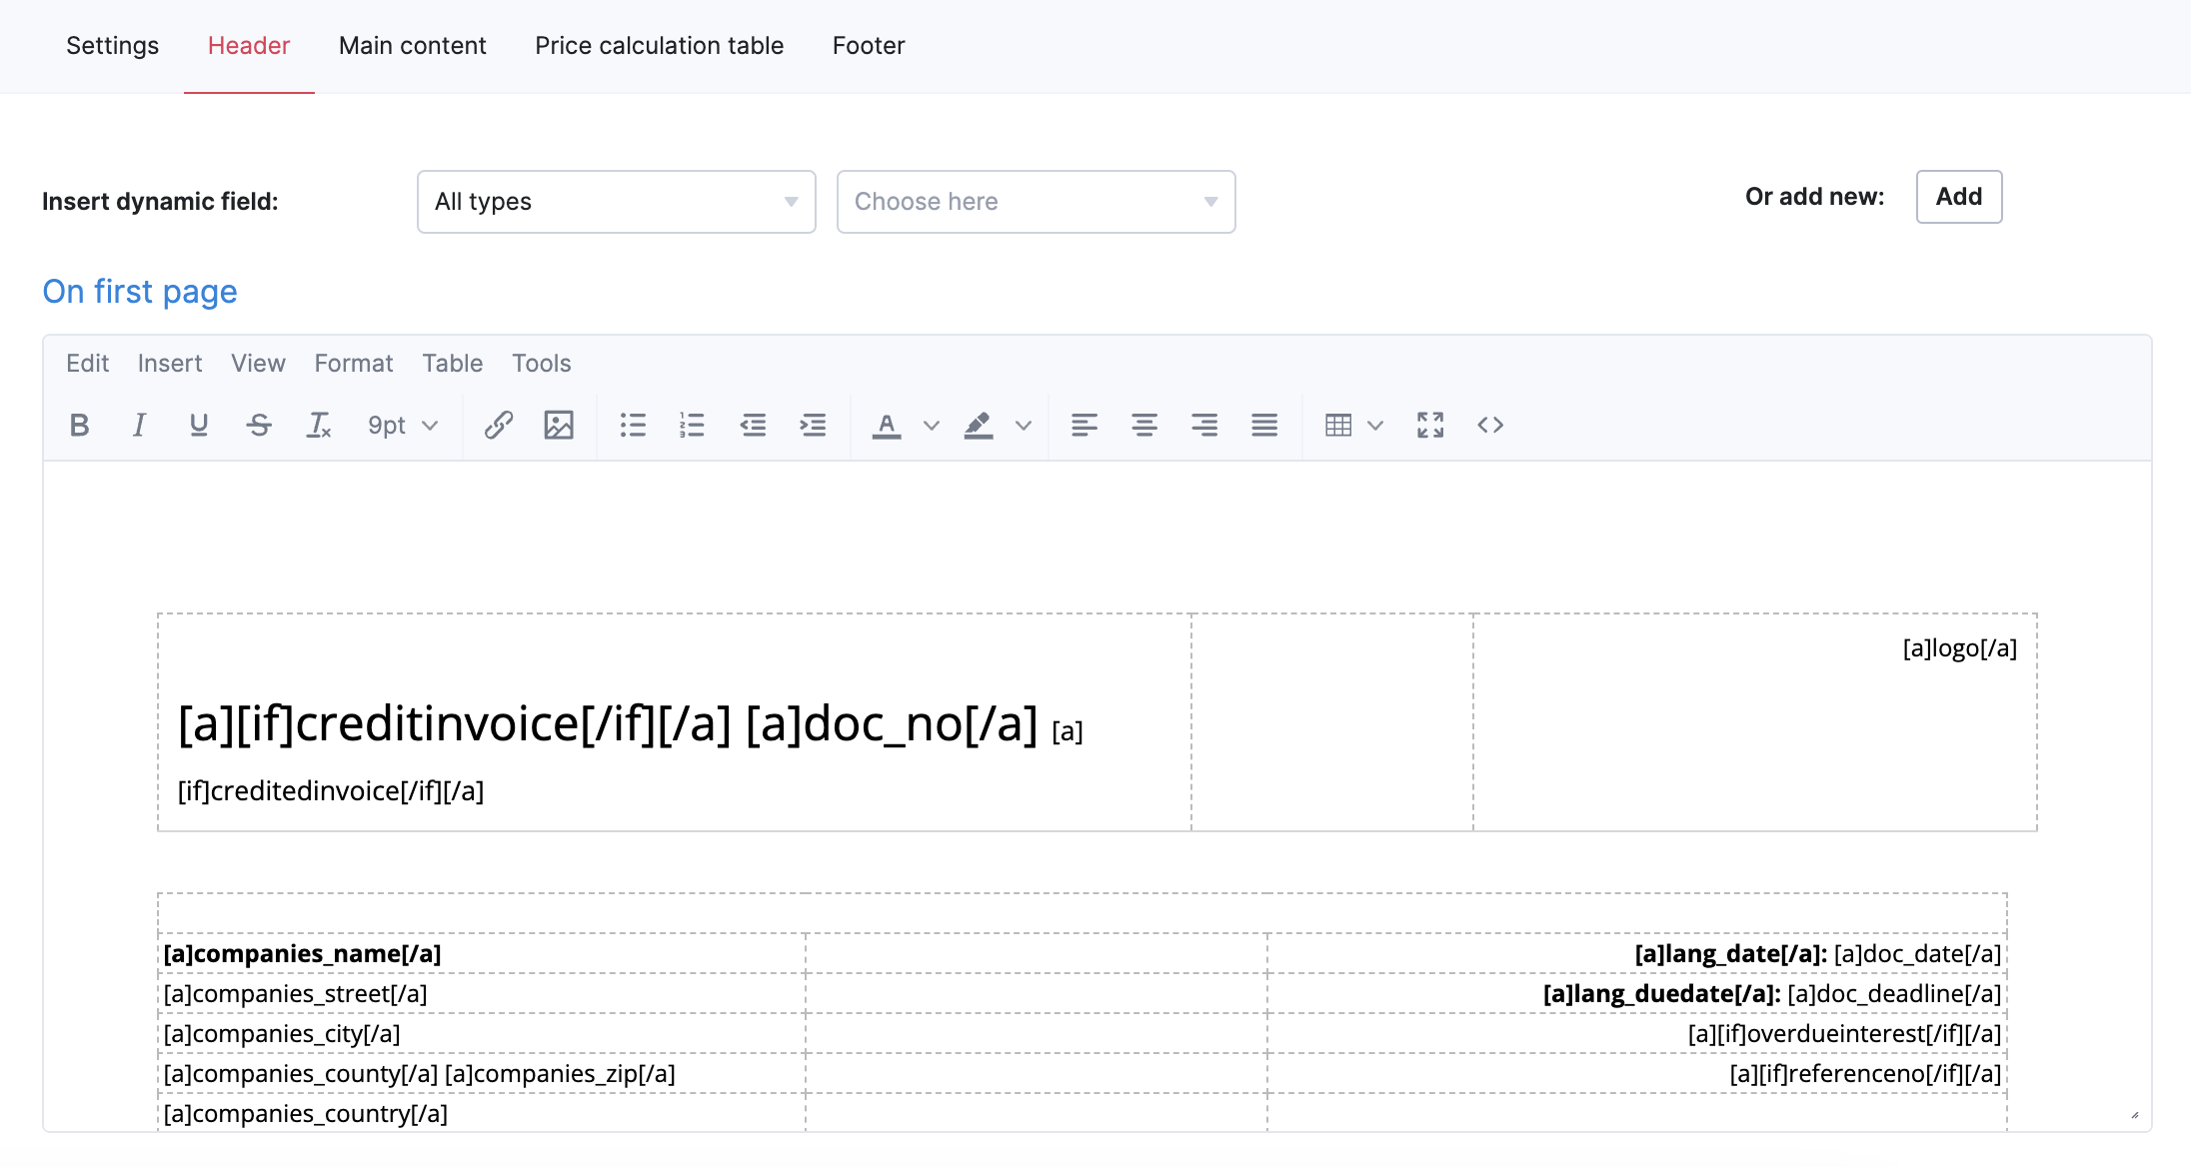Open the Edit menu

coord(87,364)
